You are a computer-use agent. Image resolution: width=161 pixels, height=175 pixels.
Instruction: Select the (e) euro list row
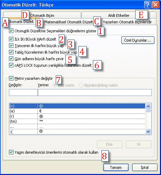tap(77, 111)
